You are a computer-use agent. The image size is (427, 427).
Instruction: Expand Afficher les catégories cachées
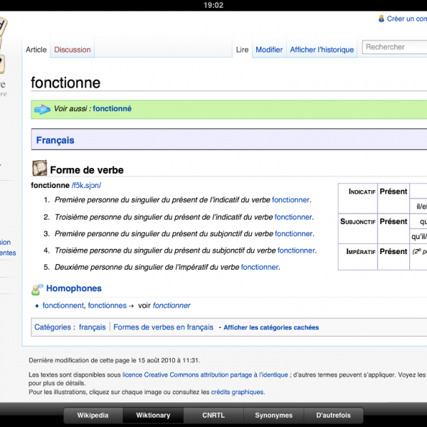(x=271, y=327)
